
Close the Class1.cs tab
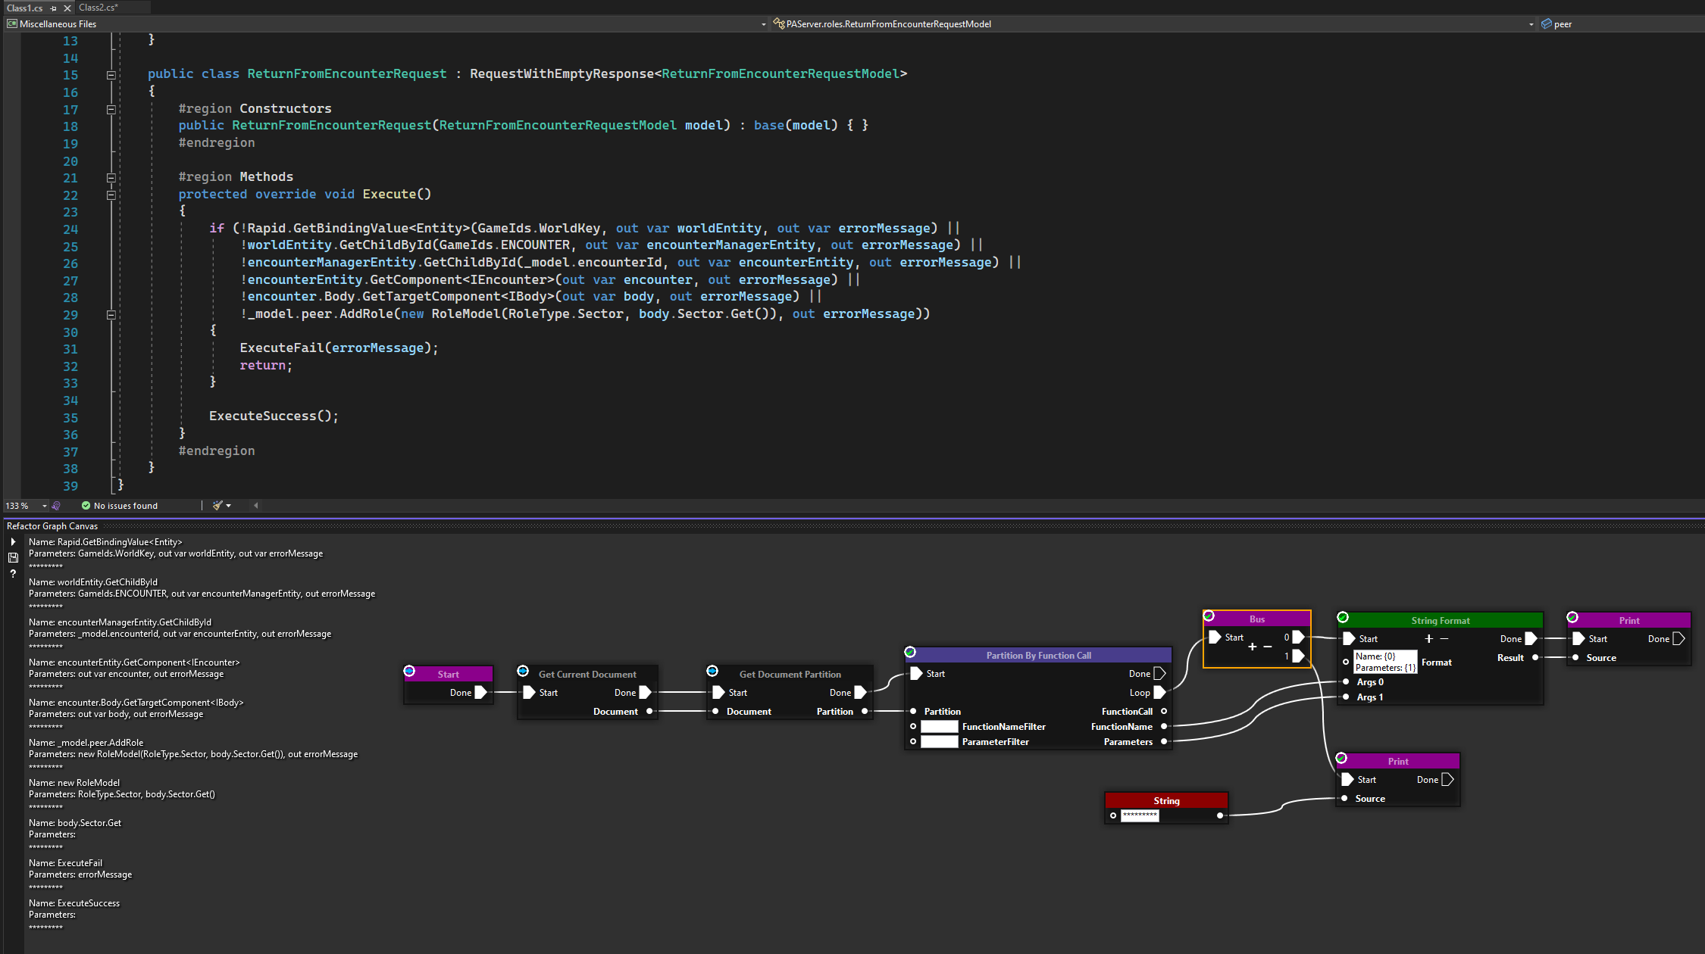67,8
